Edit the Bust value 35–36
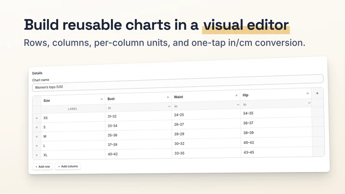The image size is (345, 194). tap(138, 135)
